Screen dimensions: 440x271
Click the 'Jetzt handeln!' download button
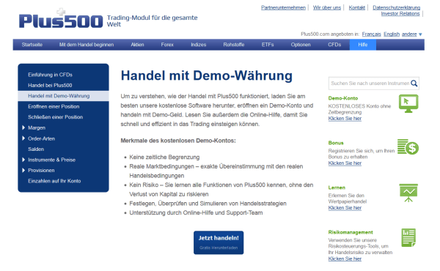(219, 242)
